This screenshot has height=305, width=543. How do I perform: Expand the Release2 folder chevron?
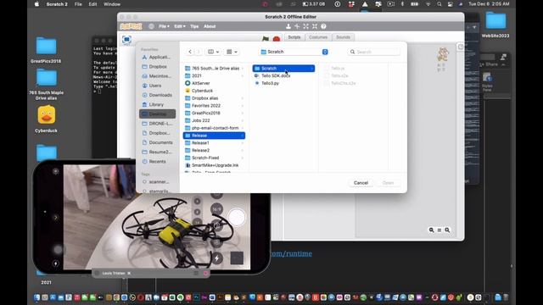[x=243, y=151]
